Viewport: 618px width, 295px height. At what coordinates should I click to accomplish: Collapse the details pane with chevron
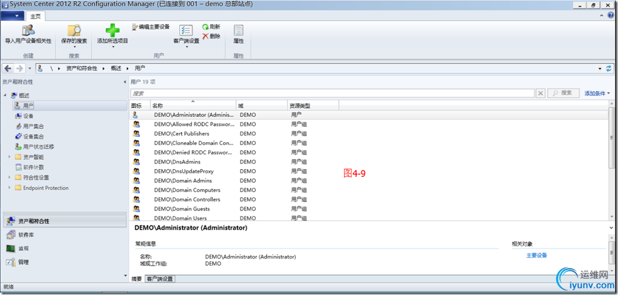coord(611,227)
